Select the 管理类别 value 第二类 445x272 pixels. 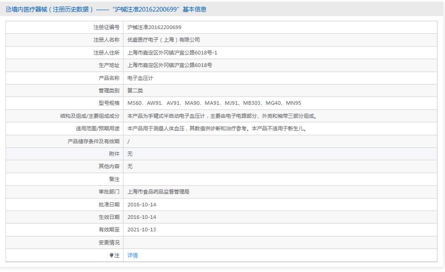(x=135, y=91)
